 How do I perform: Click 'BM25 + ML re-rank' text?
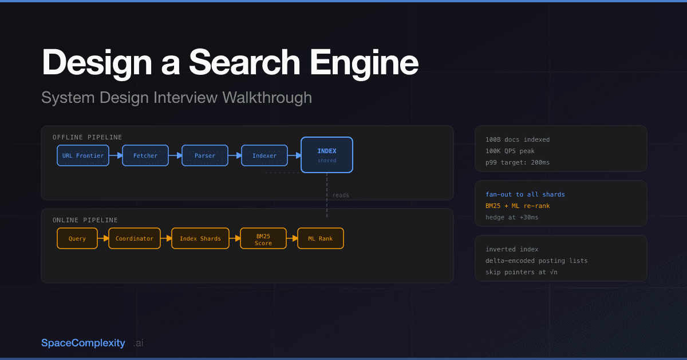click(x=518, y=206)
